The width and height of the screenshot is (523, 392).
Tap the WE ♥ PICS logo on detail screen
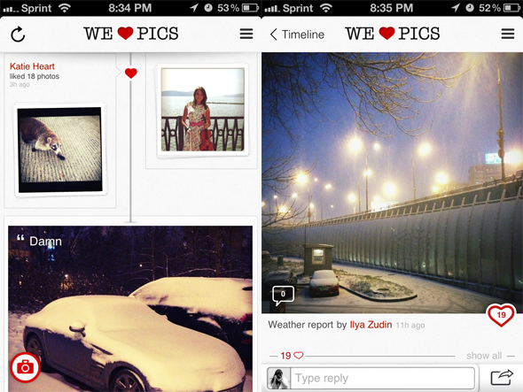pos(393,34)
